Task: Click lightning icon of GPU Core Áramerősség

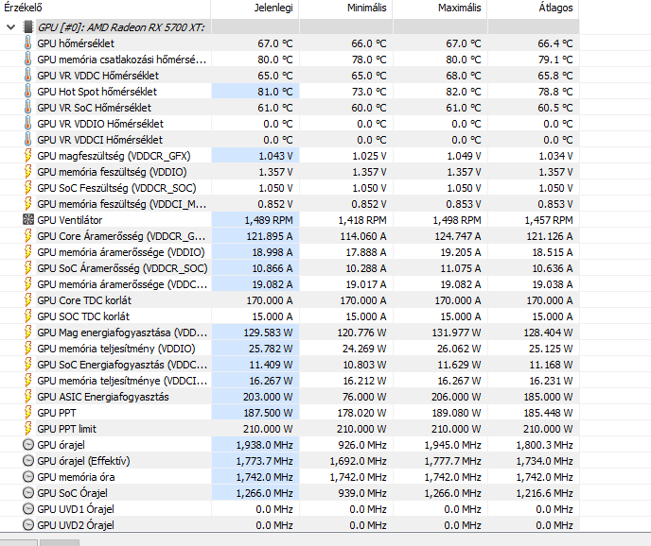Action: 27,236
